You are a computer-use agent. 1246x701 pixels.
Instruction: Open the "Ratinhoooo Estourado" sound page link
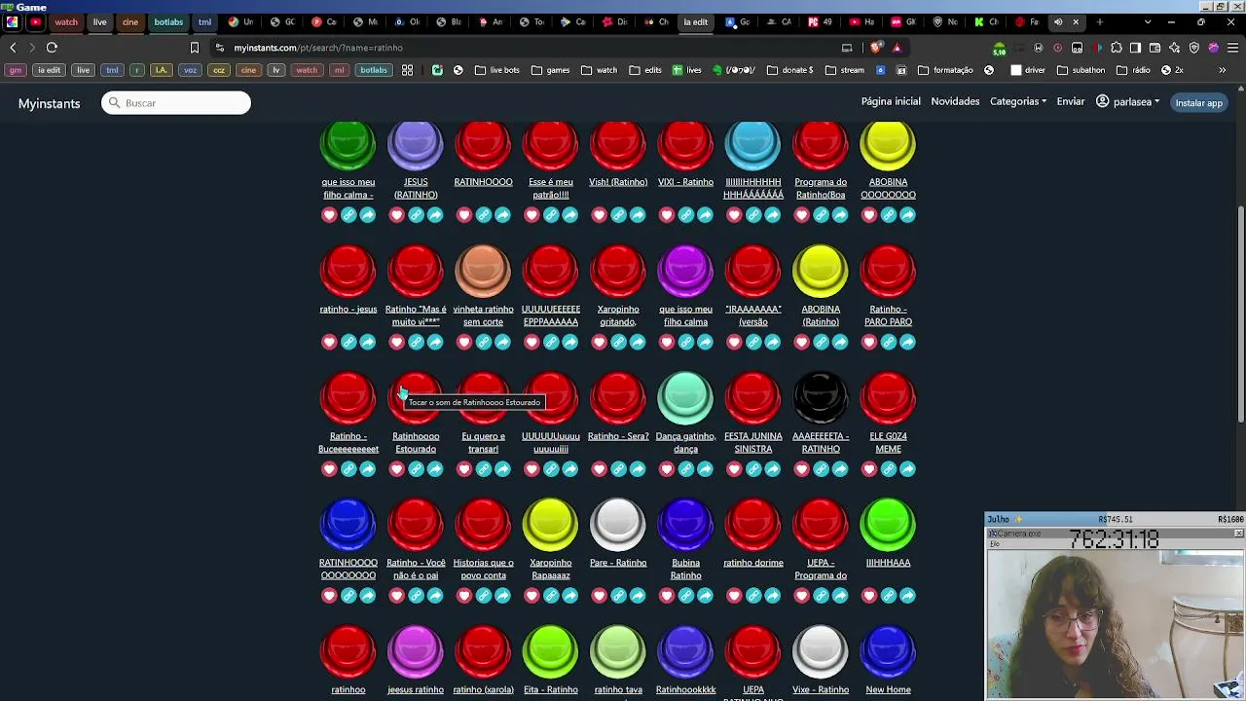pos(416,442)
